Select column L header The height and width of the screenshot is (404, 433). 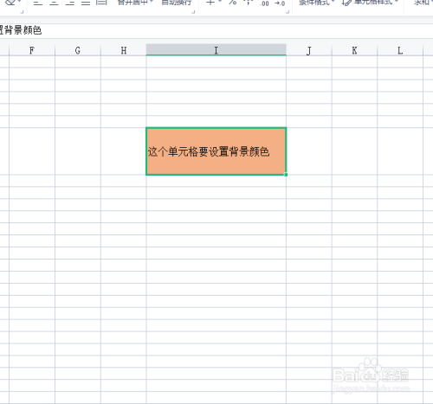click(400, 50)
